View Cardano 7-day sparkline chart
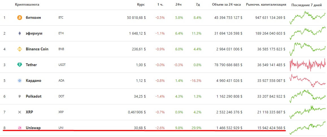Screen dimensions: 327x137 pos(307,80)
